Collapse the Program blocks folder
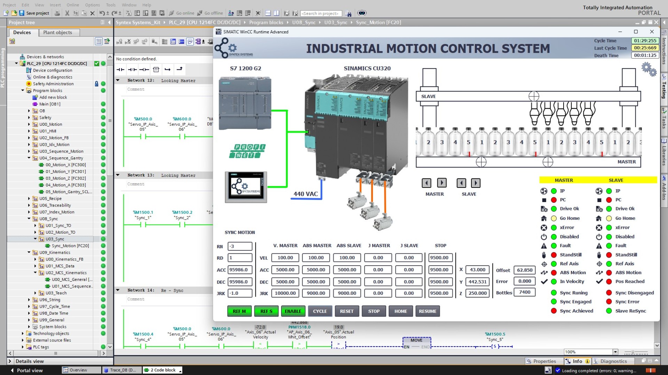Viewport: 668px width, 375px height. 23,91
